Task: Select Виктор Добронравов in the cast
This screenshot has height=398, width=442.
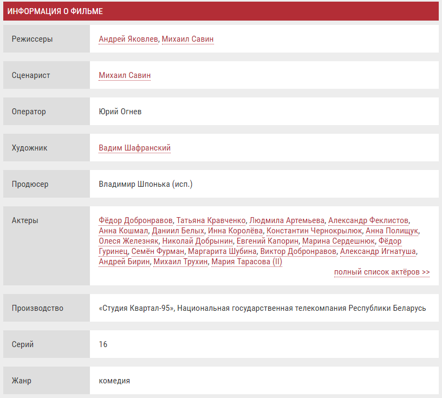Action: [x=298, y=251]
